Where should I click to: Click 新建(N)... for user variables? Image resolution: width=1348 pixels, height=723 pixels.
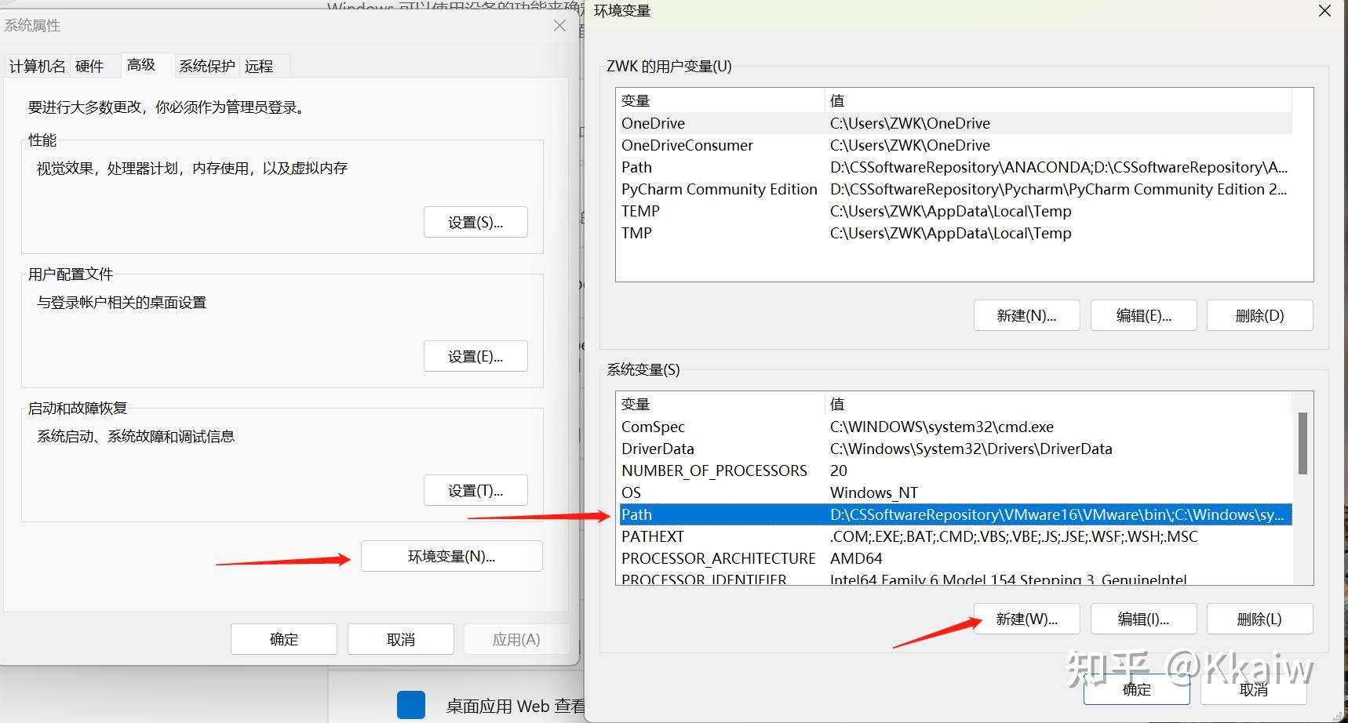1026,315
